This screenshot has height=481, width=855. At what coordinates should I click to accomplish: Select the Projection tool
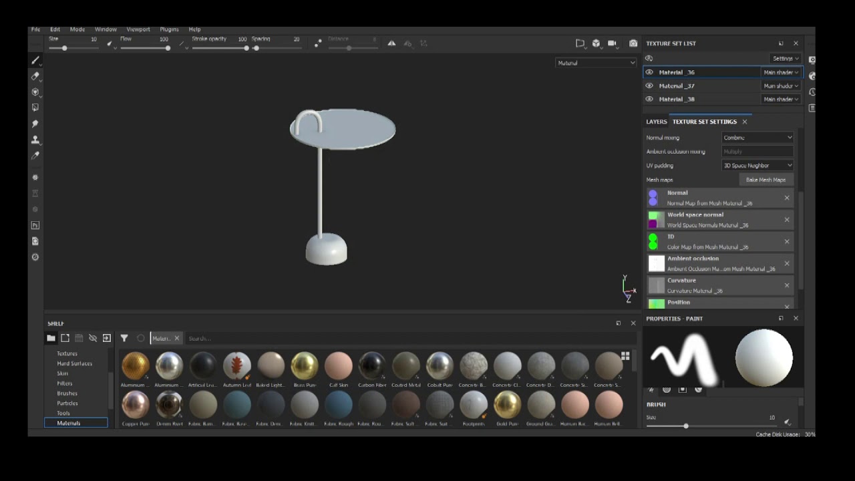35,92
